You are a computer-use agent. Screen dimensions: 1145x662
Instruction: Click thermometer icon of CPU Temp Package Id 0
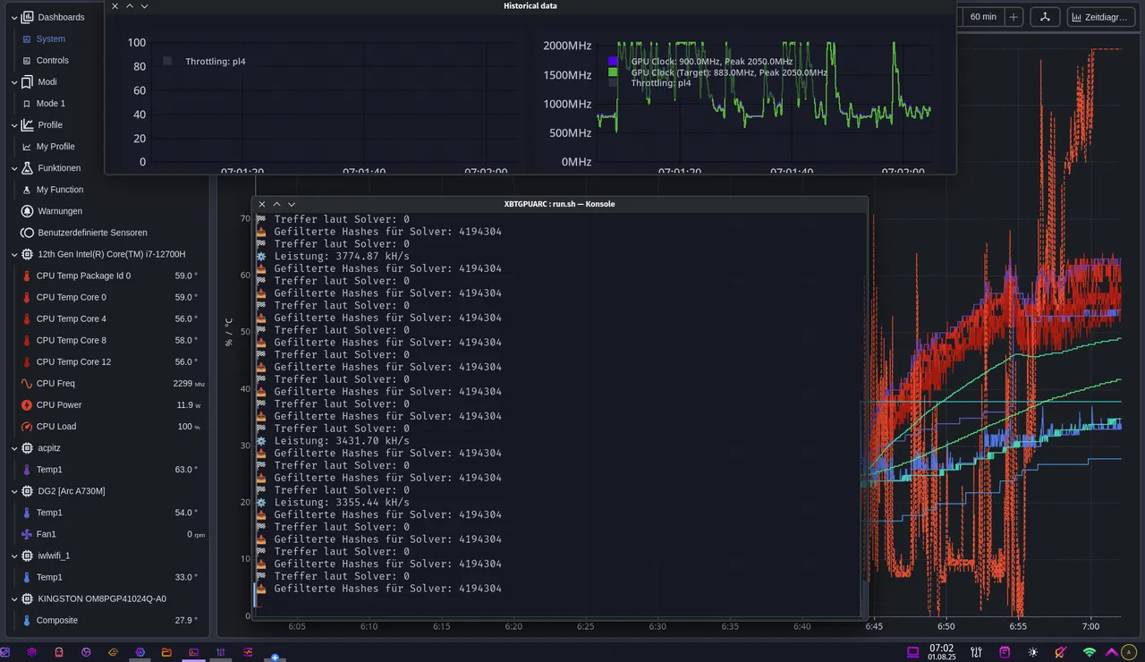click(x=27, y=276)
